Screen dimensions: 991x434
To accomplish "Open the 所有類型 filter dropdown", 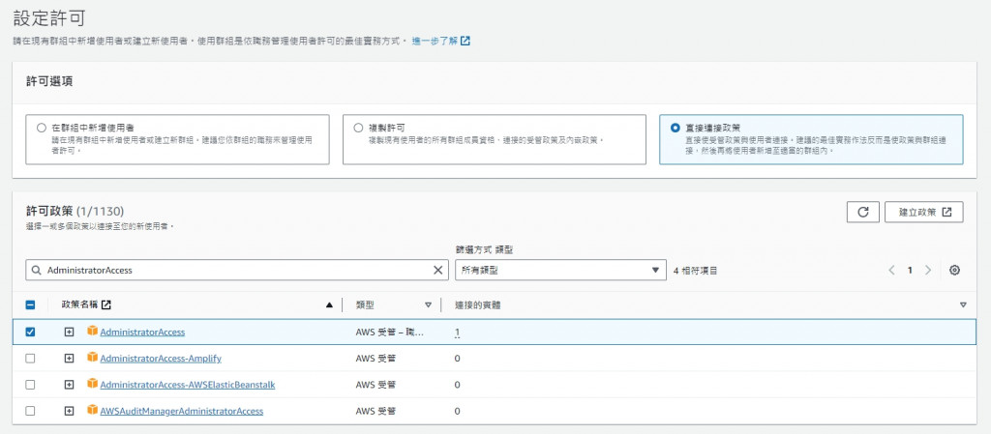I will coord(560,270).
